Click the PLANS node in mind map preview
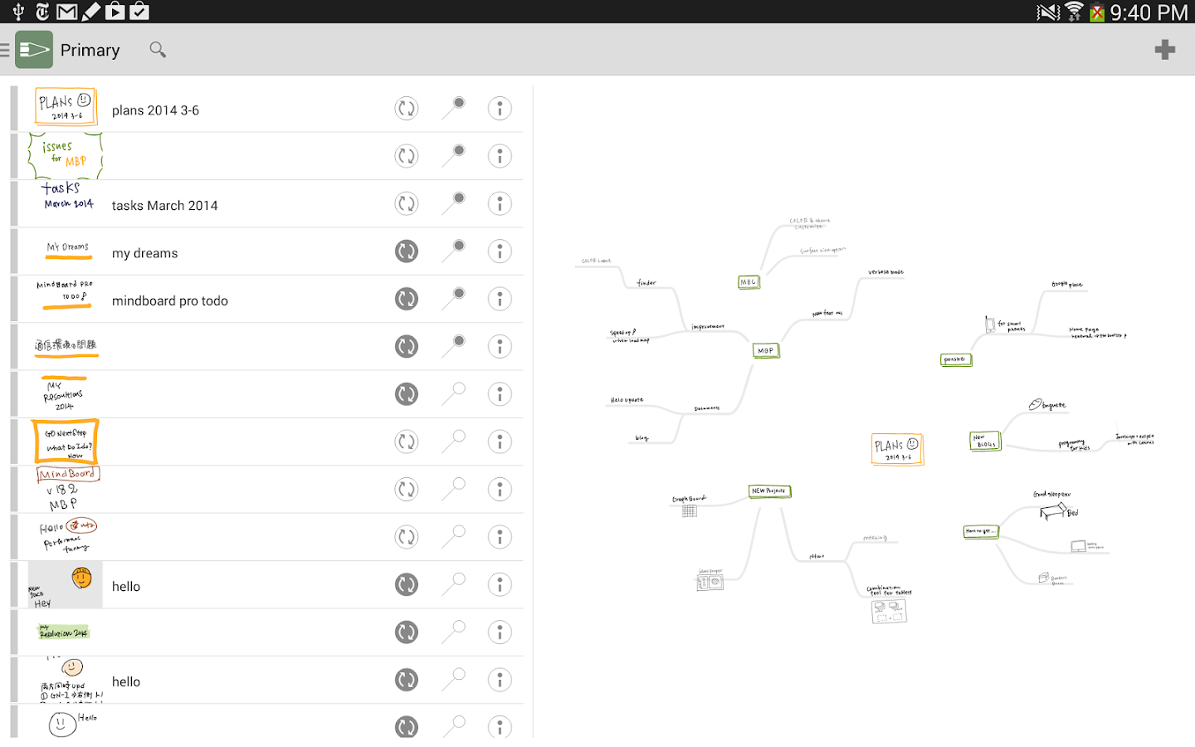The image size is (1195, 747). click(896, 449)
